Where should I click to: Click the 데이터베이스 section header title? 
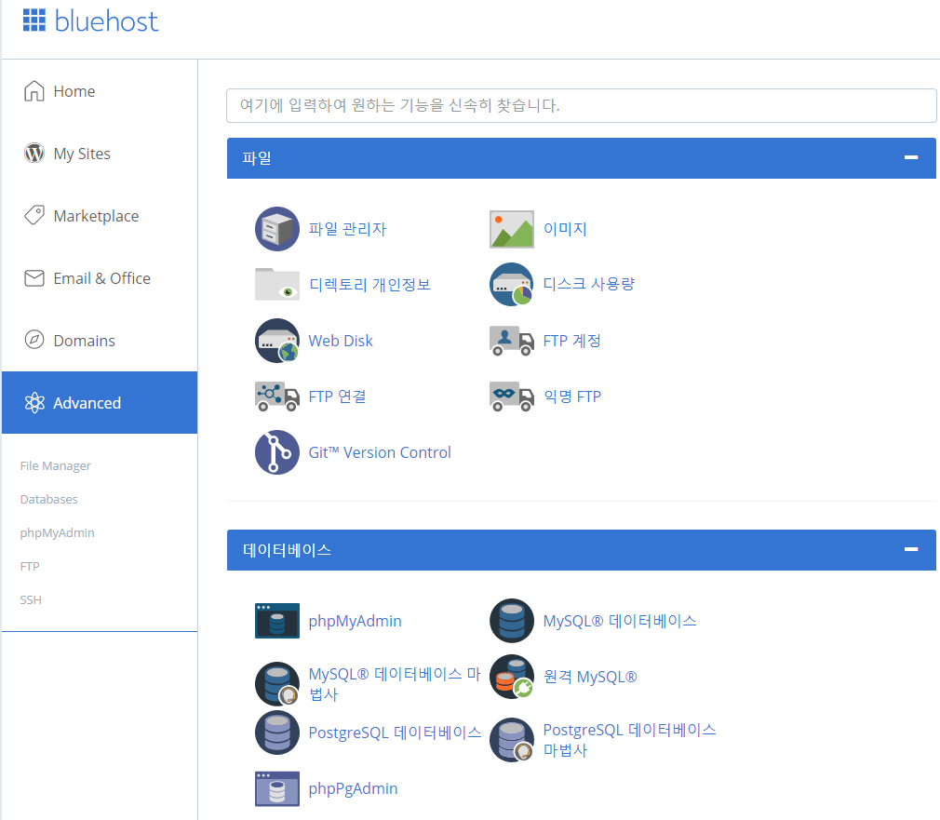pos(288,550)
